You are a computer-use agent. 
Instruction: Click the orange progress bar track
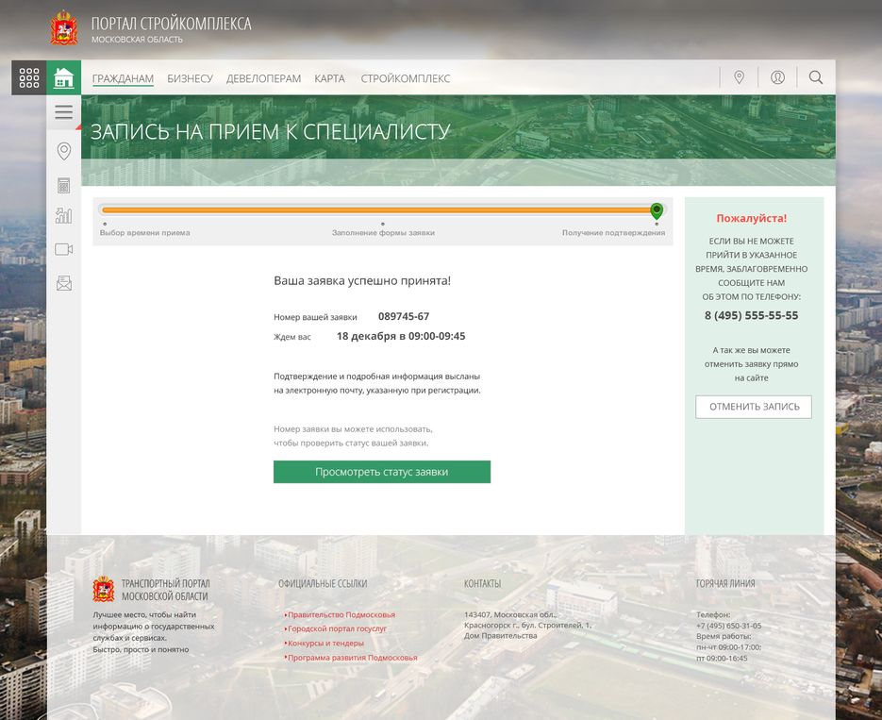(x=375, y=210)
